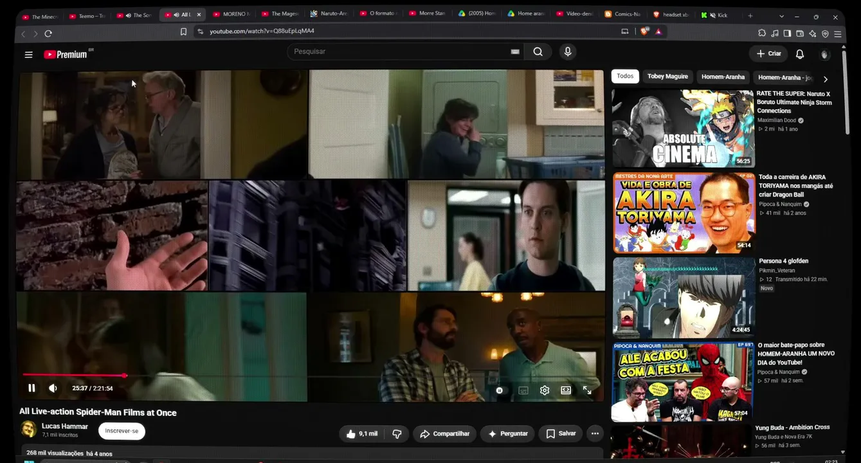Open the browser extensions puzzle icon

tap(762, 33)
